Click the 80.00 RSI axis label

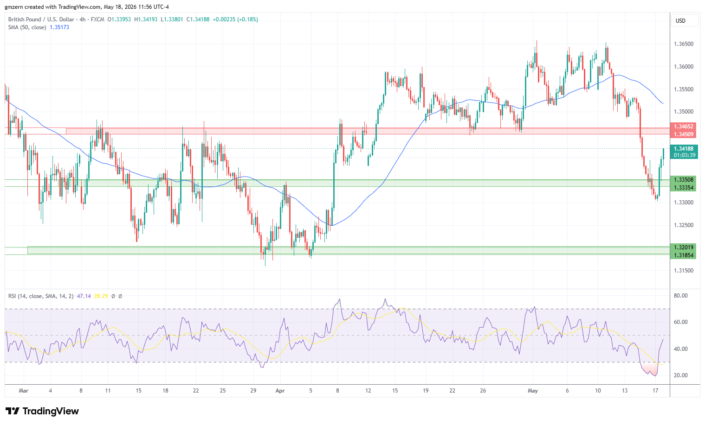coord(681,296)
